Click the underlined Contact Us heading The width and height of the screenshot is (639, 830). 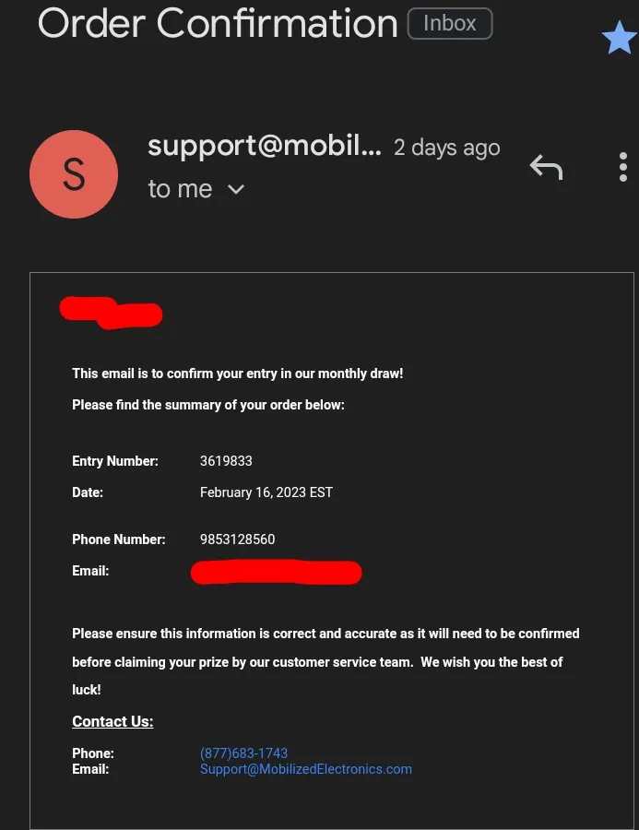pos(112,721)
